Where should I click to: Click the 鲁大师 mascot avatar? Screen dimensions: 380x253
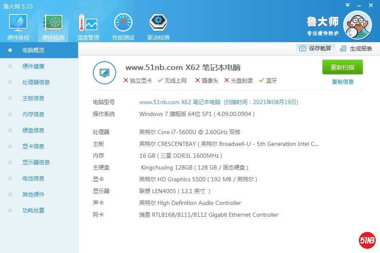[x=357, y=26]
